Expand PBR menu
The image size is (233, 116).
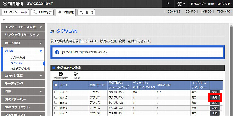(x=23, y=91)
